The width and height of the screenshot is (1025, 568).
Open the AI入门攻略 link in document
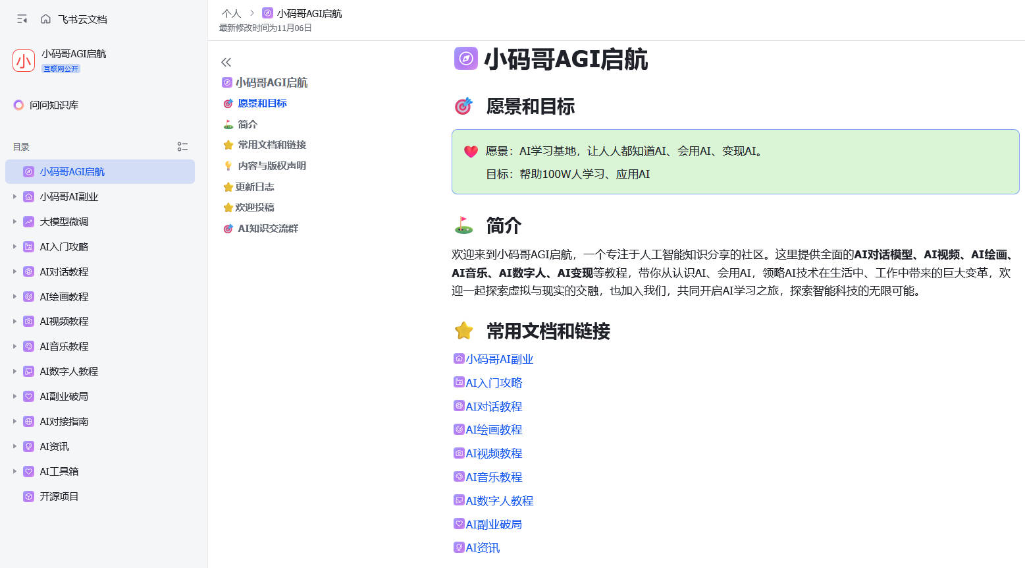click(x=494, y=383)
